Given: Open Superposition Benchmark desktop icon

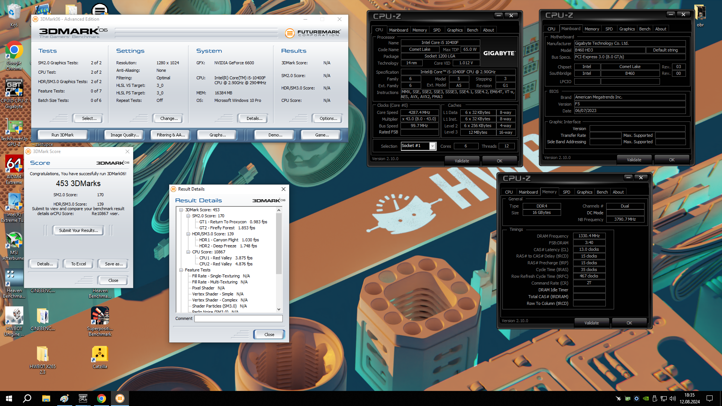Looking at the screenshot, I should click(100, 322).
